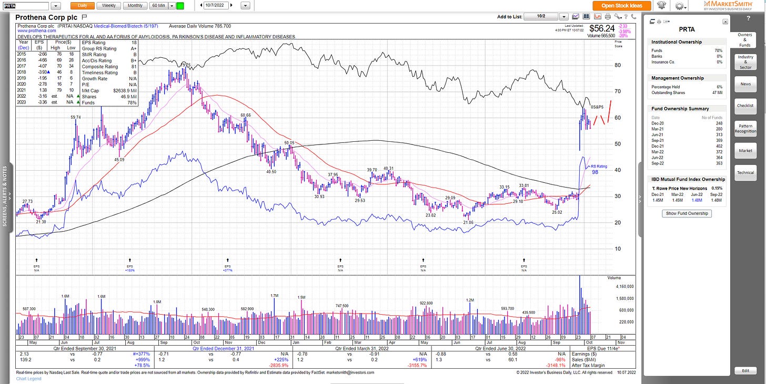
Task: Switch to Industry & Sector tab
Action: pos(745,62)
